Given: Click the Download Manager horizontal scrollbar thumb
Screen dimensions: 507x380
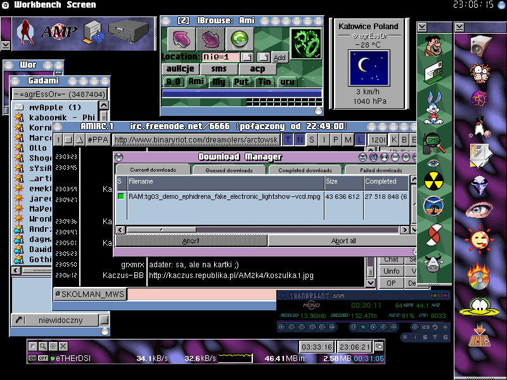Looking at the screenshot, I should tap(162, 230).
